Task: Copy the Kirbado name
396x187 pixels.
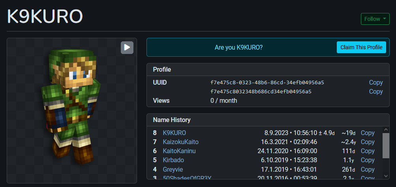Action: pos(368,160)
